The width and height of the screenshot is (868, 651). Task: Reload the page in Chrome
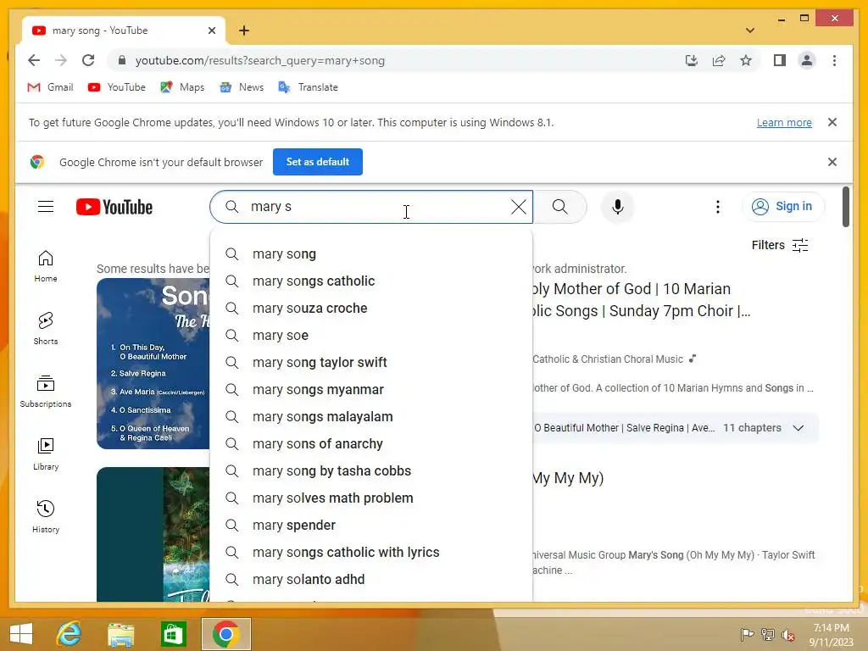click(88, 60)
